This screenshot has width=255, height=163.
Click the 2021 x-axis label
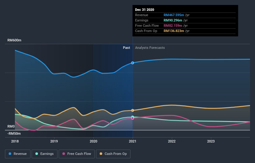pyautogui.click(x=133, y=141)
